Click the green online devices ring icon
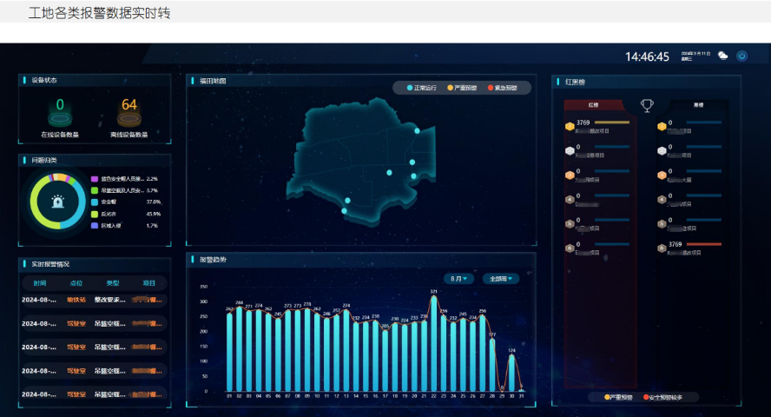The height and width of the screenshot is (417, 771). click(60, 118)
